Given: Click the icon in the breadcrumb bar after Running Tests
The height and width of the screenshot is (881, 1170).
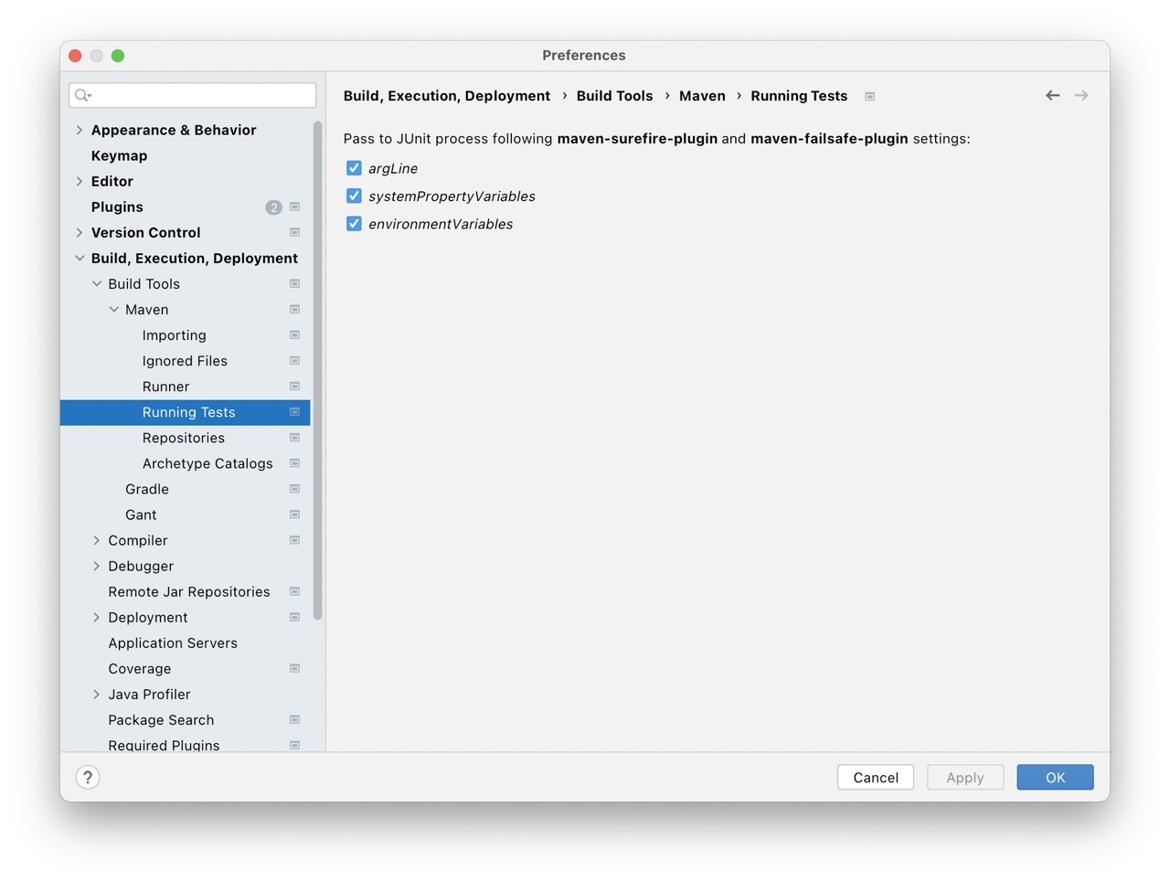Looking at the screenshot, I should point(868,95).
